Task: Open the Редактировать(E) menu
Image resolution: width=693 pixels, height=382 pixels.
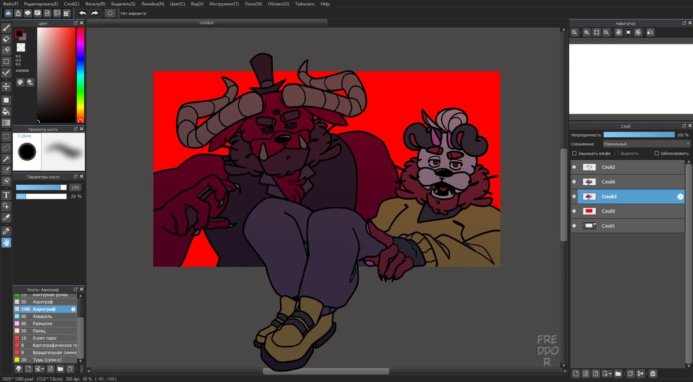Action: [41, 4]
